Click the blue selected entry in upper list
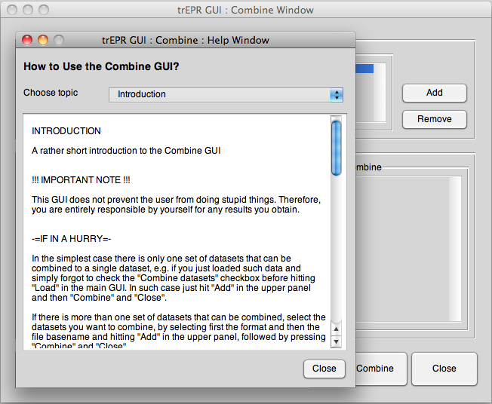 click(x=364, y=69)
